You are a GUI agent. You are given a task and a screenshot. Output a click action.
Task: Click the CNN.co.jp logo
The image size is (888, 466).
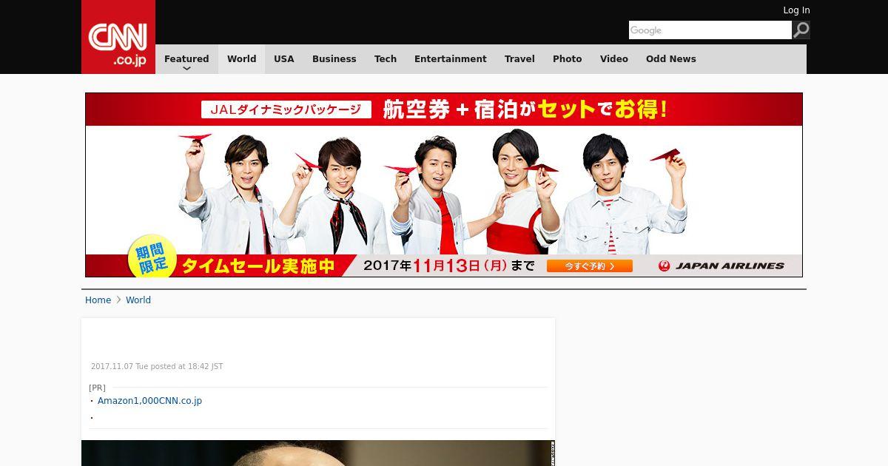pyautogui.click(x=118, y=37)
